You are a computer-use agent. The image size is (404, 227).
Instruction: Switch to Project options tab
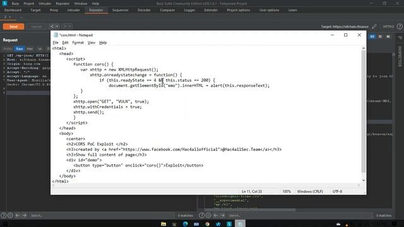coord(239,10)
